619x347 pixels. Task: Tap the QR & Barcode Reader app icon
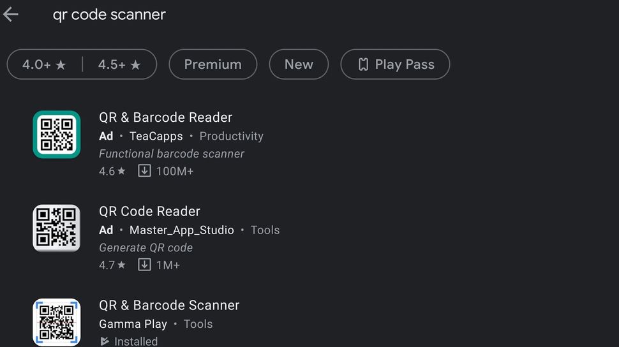click(56, 135)
